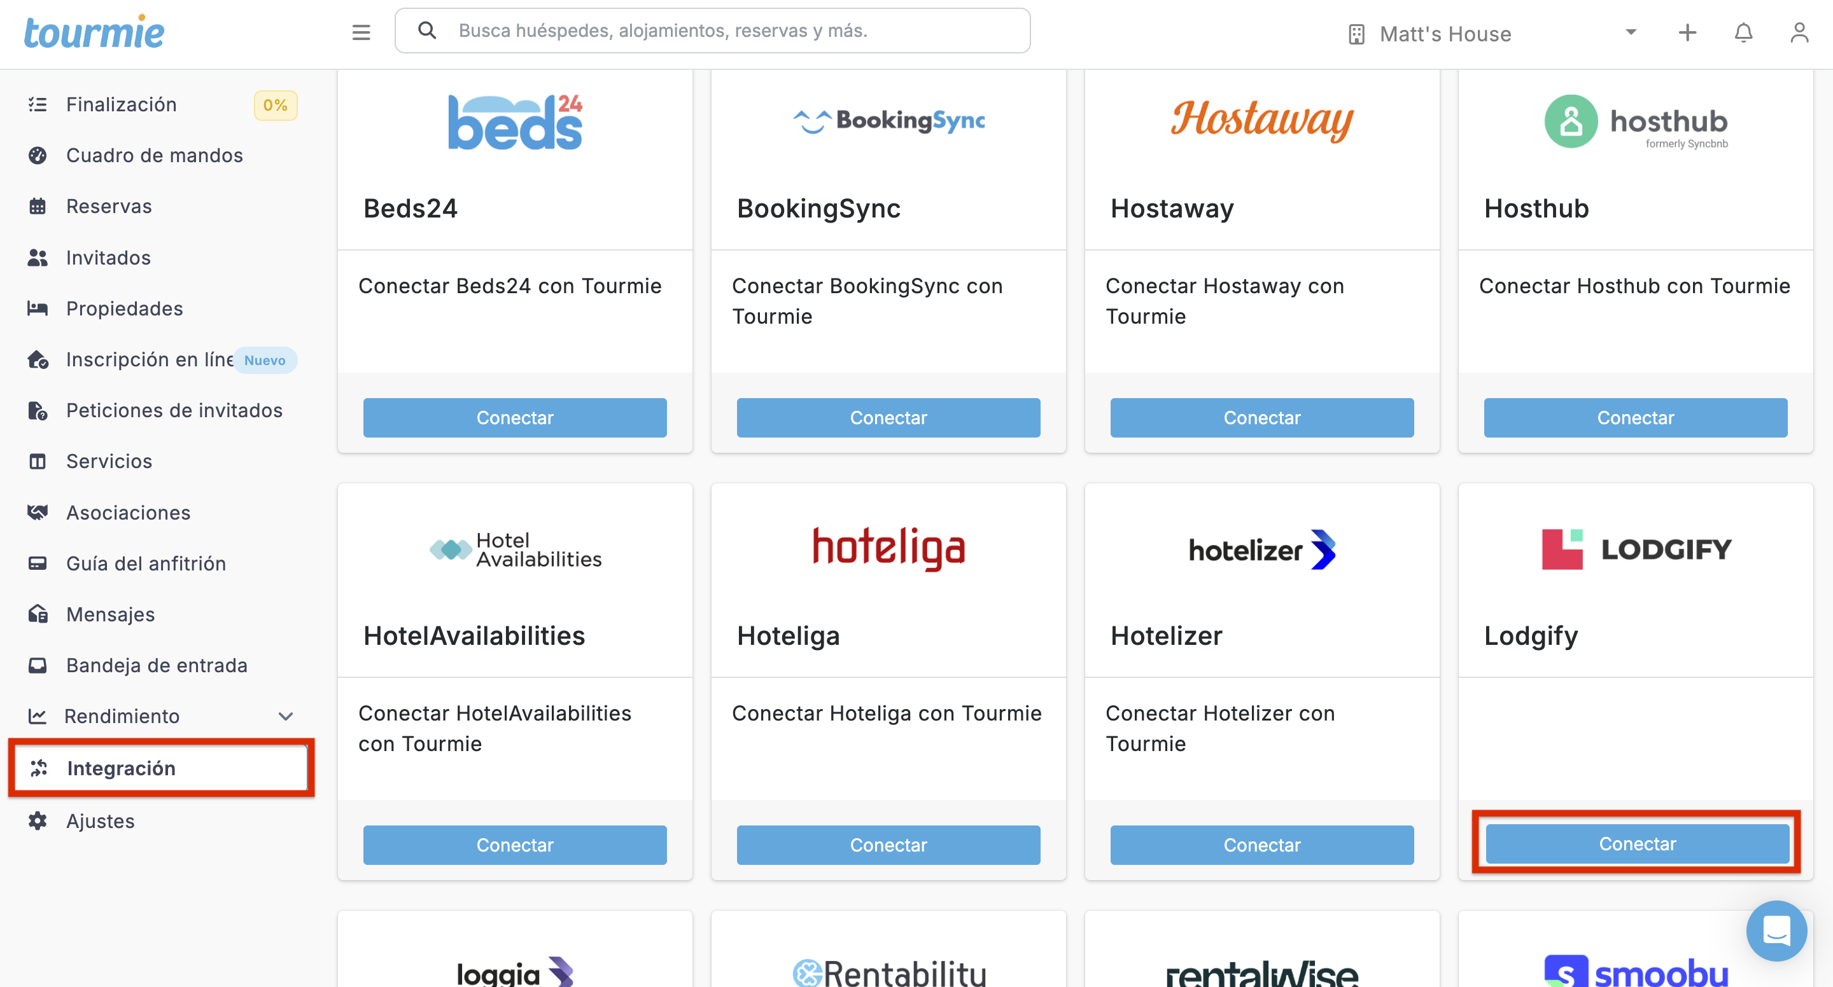
Task: Open the notifications bell
Action: (1743, 32)
